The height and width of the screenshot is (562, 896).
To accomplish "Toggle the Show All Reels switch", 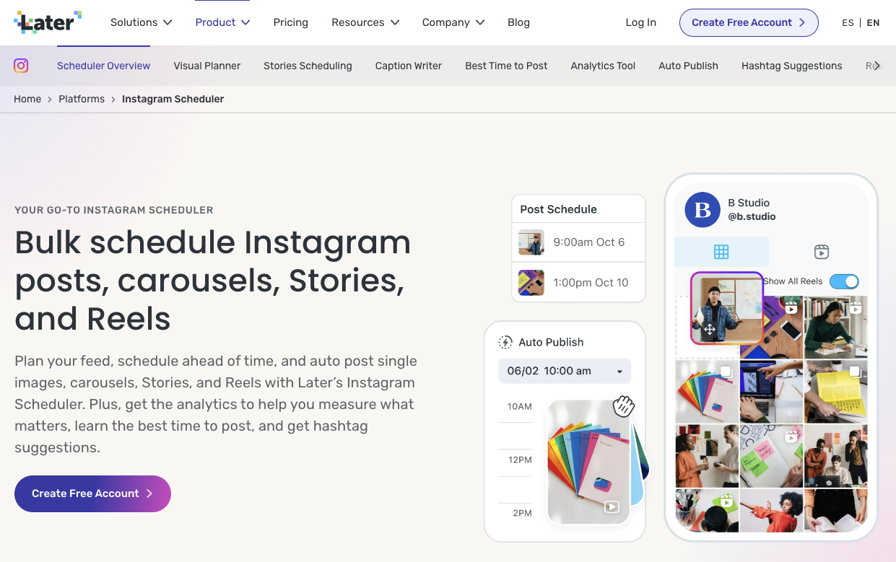I will [x=843, y=281].
